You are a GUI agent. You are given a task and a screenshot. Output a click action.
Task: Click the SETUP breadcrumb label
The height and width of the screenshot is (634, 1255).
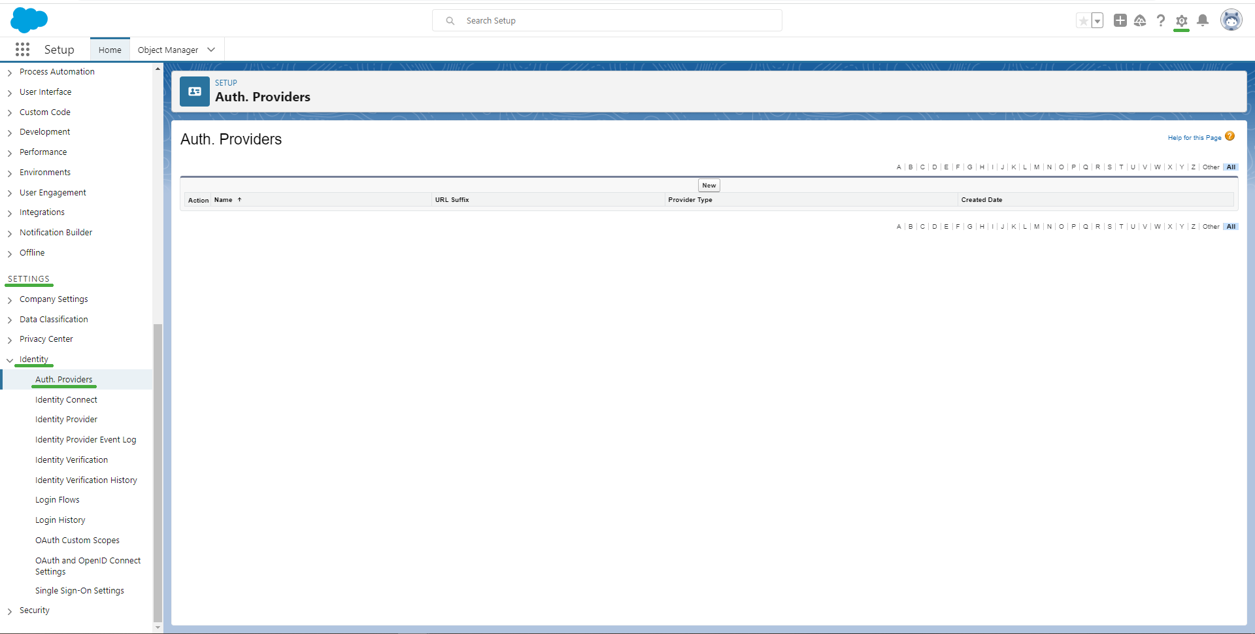tap(226, 83)
